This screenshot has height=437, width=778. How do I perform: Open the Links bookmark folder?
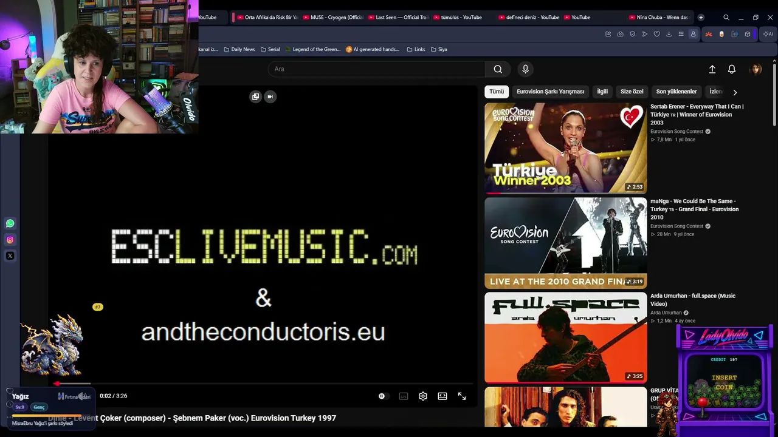click(x=416, y=49)
